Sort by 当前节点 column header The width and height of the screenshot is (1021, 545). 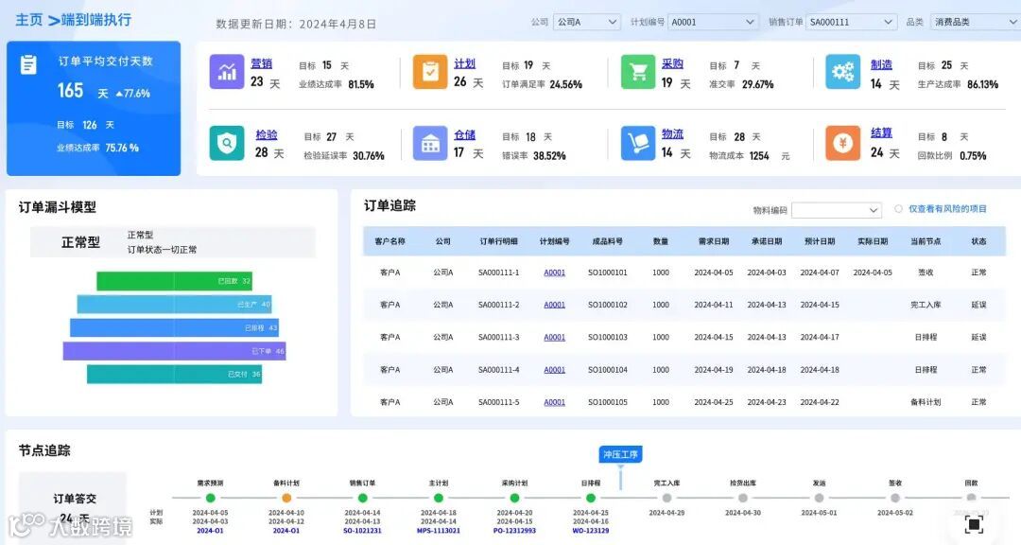coord(926,241)
